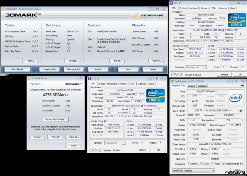Image resolution: width=247 pixels, height=176 pixels.
Task: Open the Intel(R) HD Graphics dropdown in GPU-Z
Action: tap(194, 171)
